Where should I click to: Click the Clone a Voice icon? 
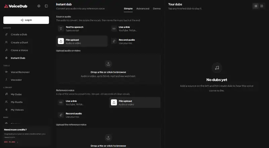click(x=6, y=50)
